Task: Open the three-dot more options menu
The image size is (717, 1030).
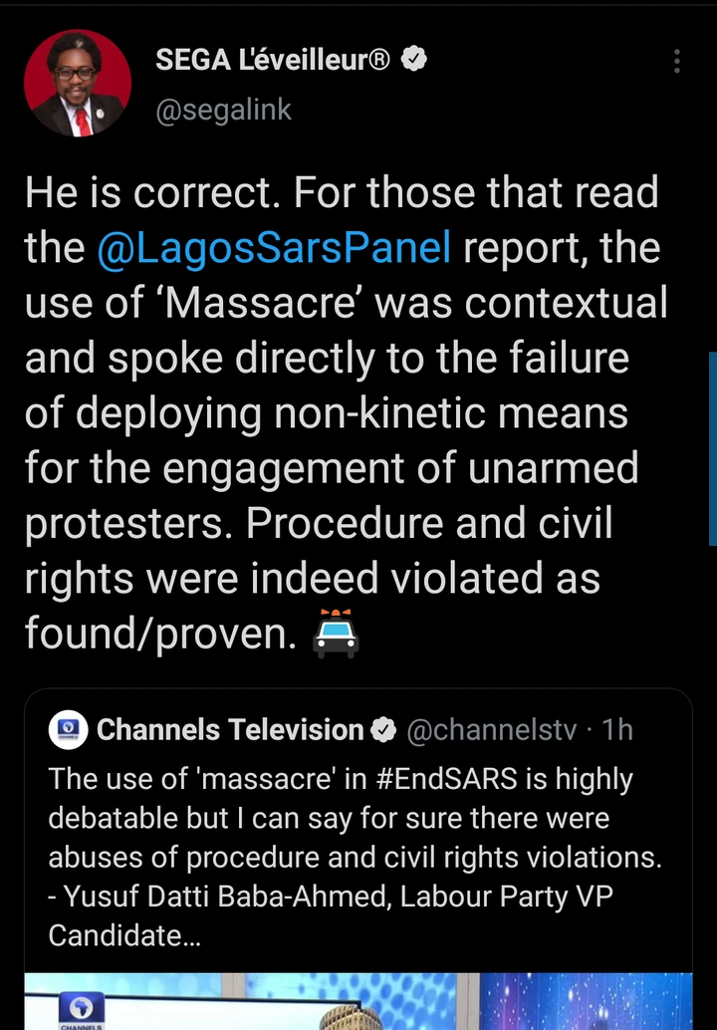Action: (677, 62)
